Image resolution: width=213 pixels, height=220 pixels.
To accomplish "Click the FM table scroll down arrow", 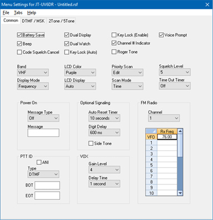I will pos(180,193).
